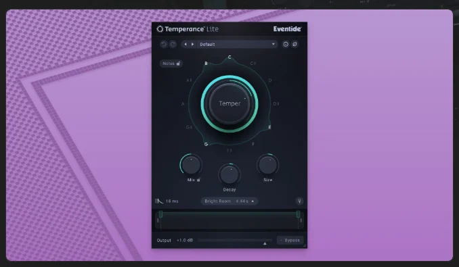Go to the previous preset with the left arrow
This screenshot has width=459, height=267.
tap(185, 44)
